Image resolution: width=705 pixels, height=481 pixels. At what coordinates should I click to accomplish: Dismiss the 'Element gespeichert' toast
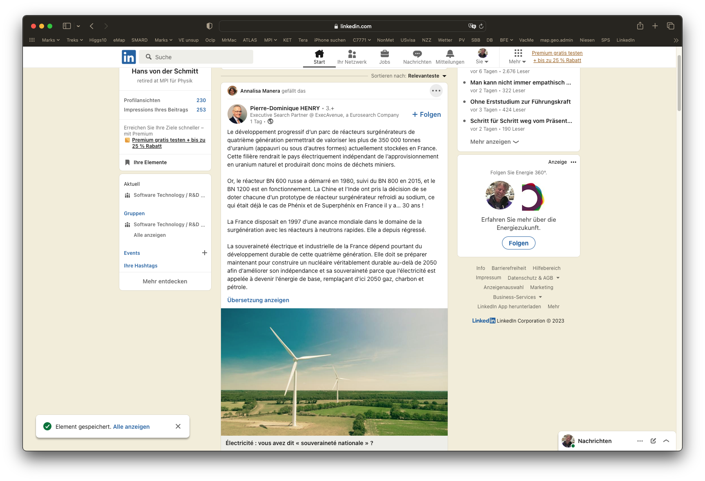178,426
